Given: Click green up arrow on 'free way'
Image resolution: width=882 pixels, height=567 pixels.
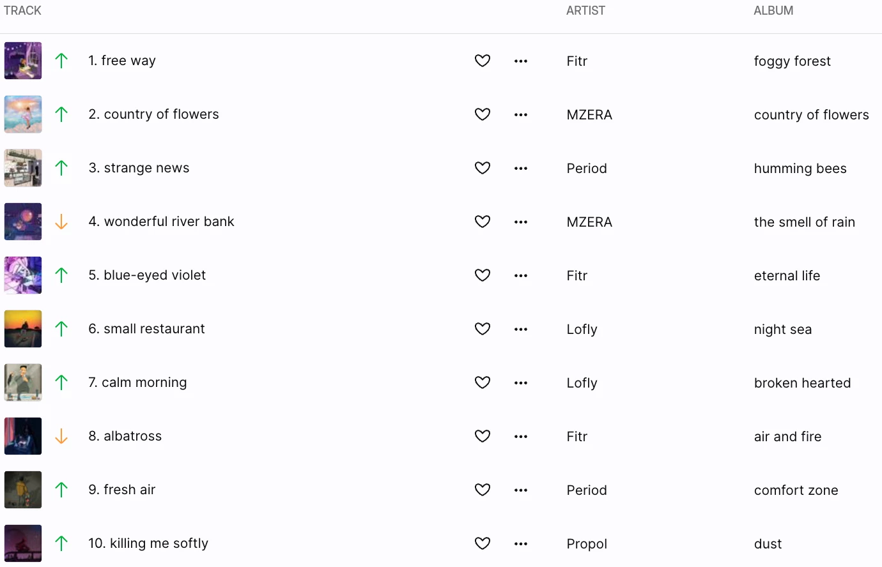Looking at the screenshot, I should 61,61.
